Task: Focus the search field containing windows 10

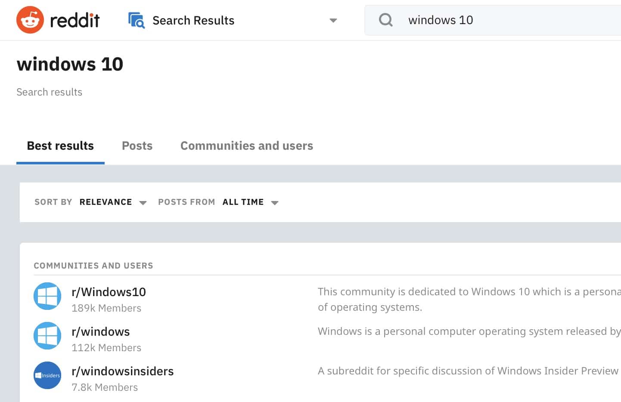Action: (493, 20)
